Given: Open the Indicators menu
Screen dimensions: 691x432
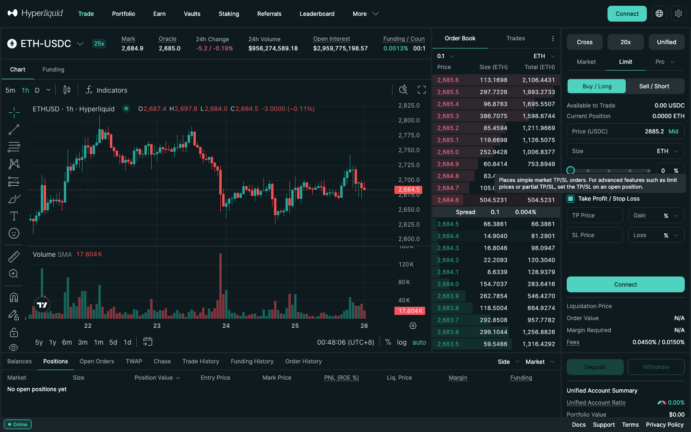Looking at the screenshot, I should click(107, 90).
